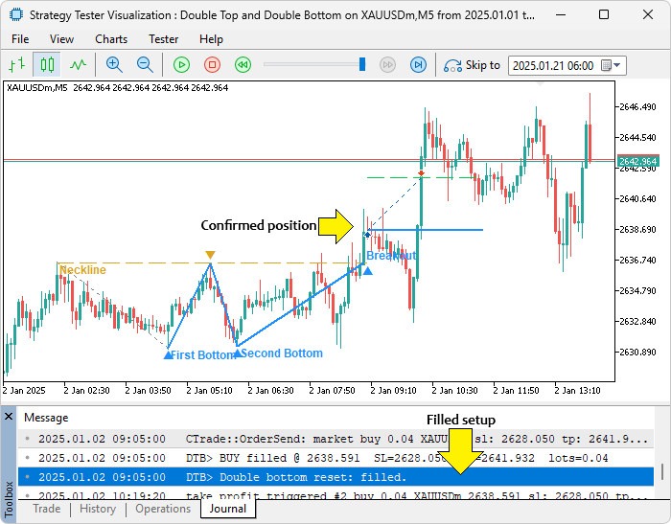Click the greyed fast-forward button
Viewport: 671px width, 524px height.
387,65
